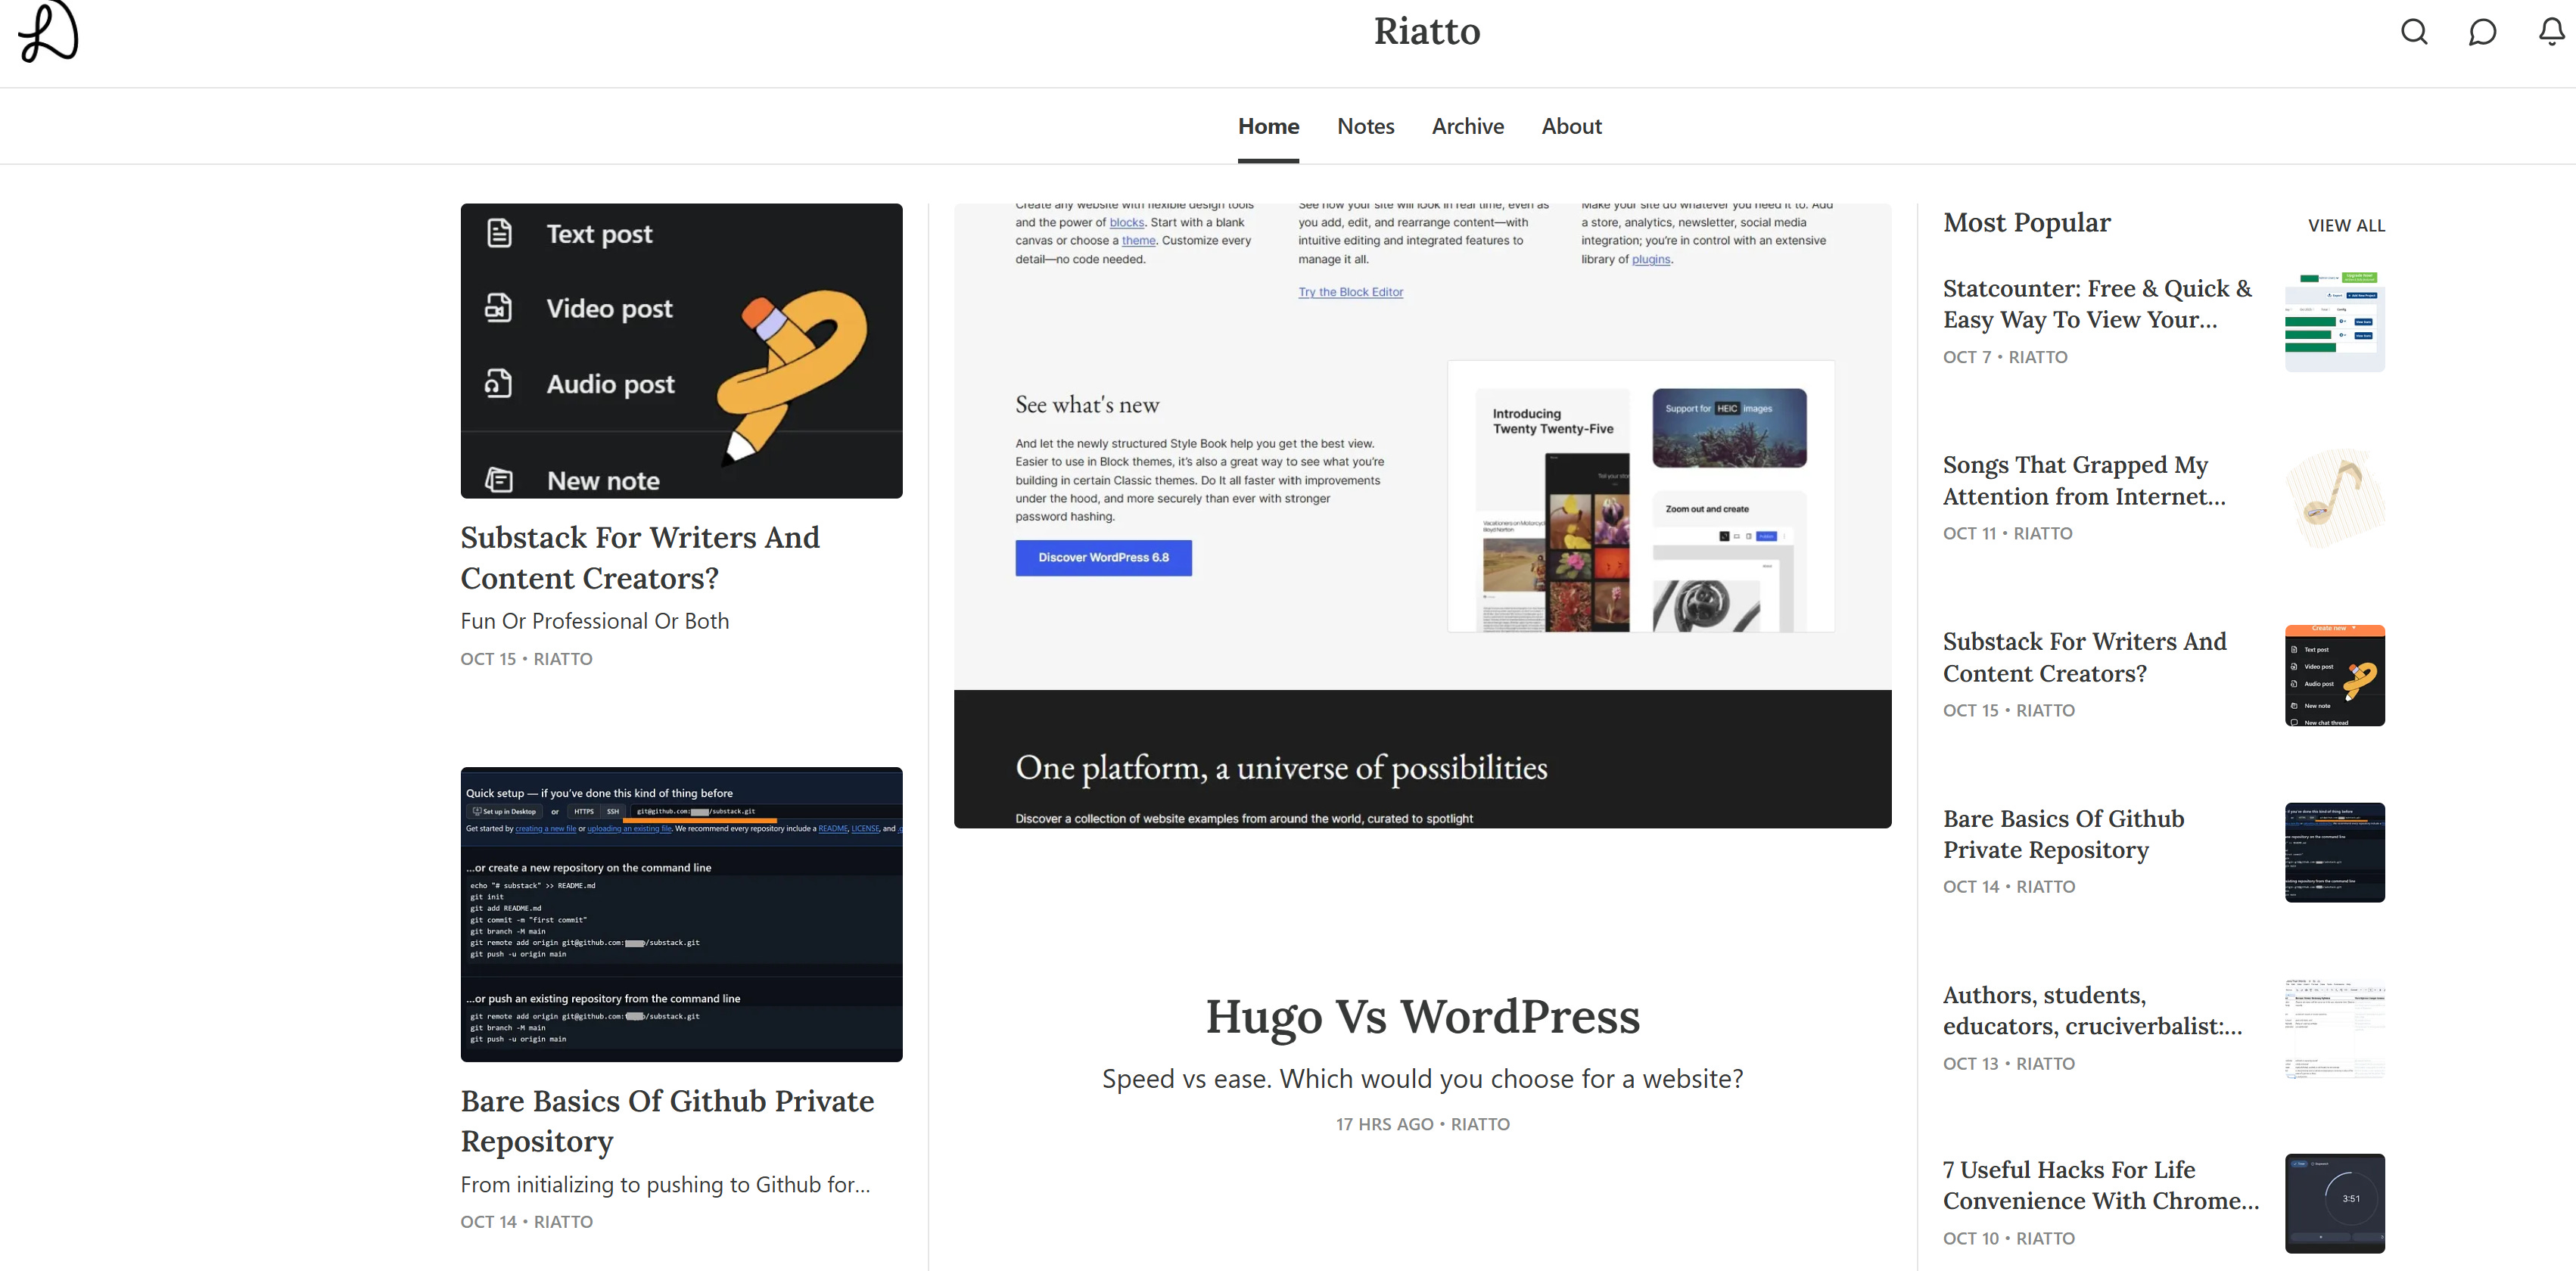Viewport: 2576px width, 1271px height.
Task: Click the music note Songs thumbnail
Action: [2334, 498]
